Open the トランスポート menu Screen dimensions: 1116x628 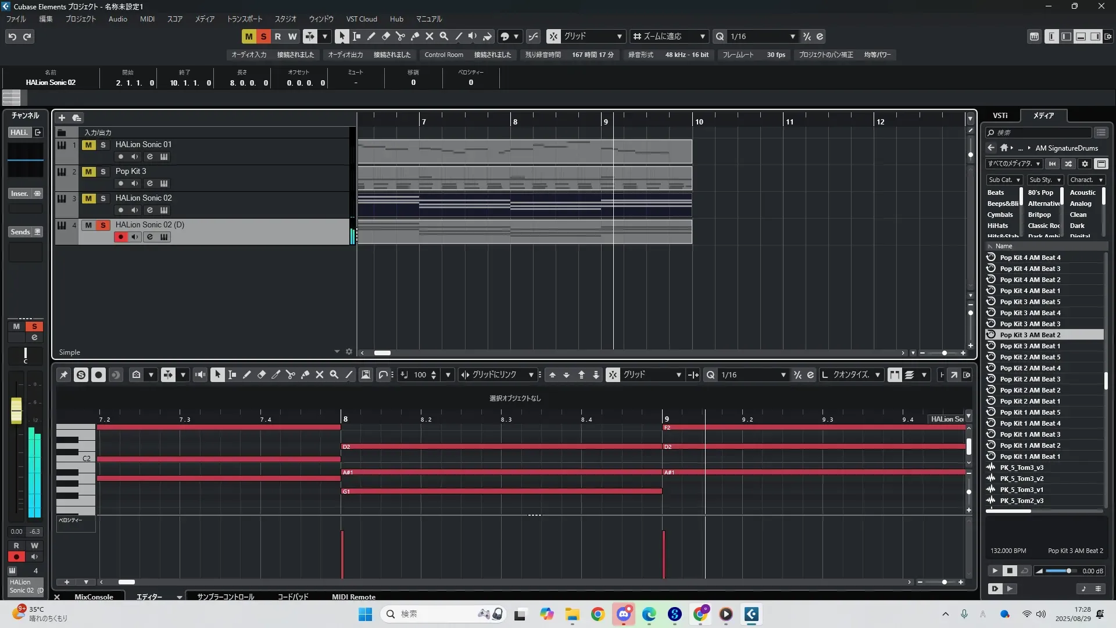(x=244, y=19)
